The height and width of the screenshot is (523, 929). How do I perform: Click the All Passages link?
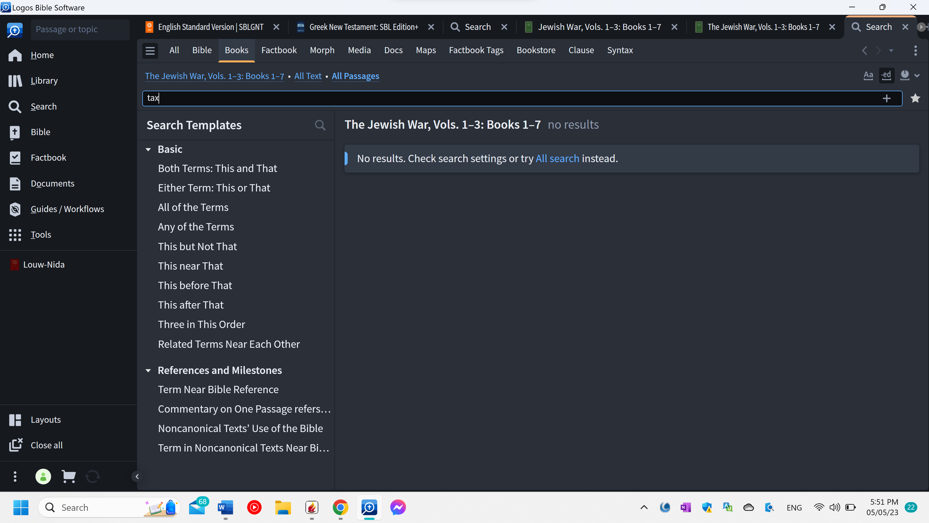[x=355, y=76]
